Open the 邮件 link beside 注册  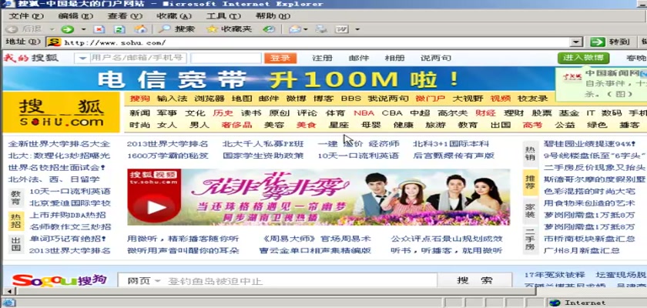coord(359,59)
